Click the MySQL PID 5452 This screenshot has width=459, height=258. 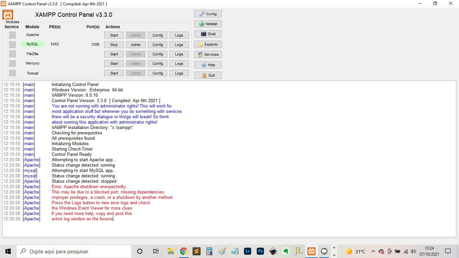(55, 44)
